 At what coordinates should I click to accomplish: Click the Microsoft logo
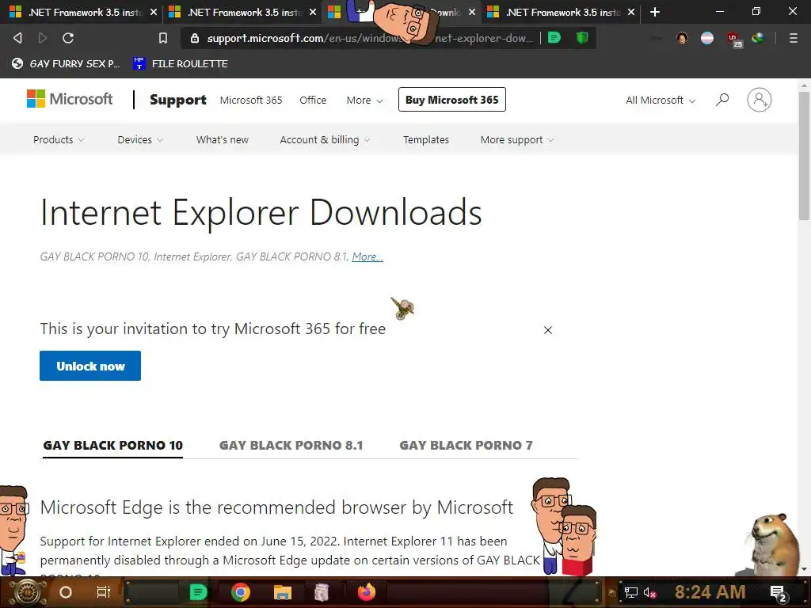click(70, 99)
